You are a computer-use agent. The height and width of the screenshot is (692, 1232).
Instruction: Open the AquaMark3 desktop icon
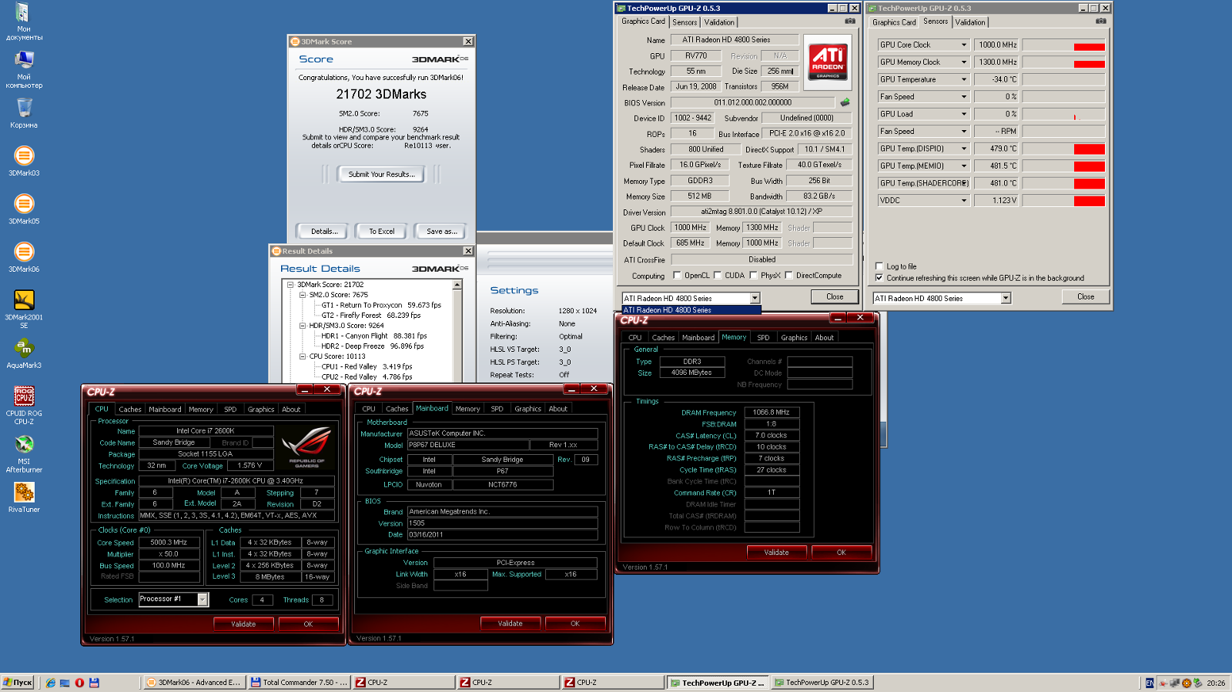24,354
